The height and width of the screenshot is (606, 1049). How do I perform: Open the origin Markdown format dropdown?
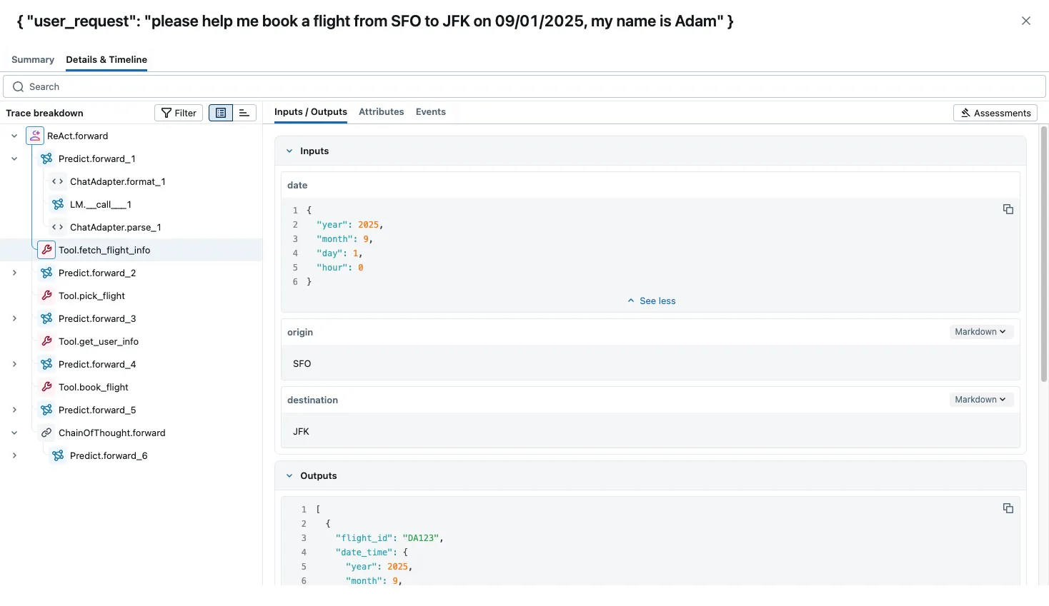[x=980, y=332]
